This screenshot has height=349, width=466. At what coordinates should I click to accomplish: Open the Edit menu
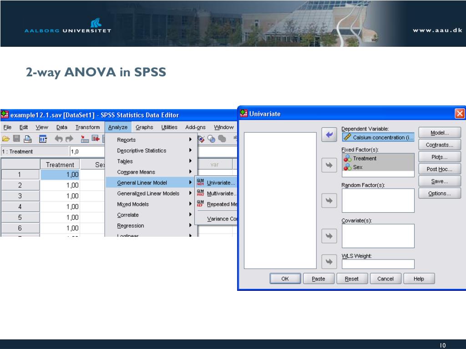click(24, 127)
